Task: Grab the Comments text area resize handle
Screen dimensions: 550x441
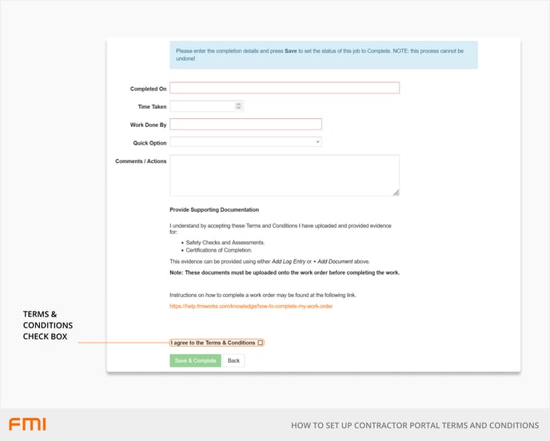Action: coord(396,193)
